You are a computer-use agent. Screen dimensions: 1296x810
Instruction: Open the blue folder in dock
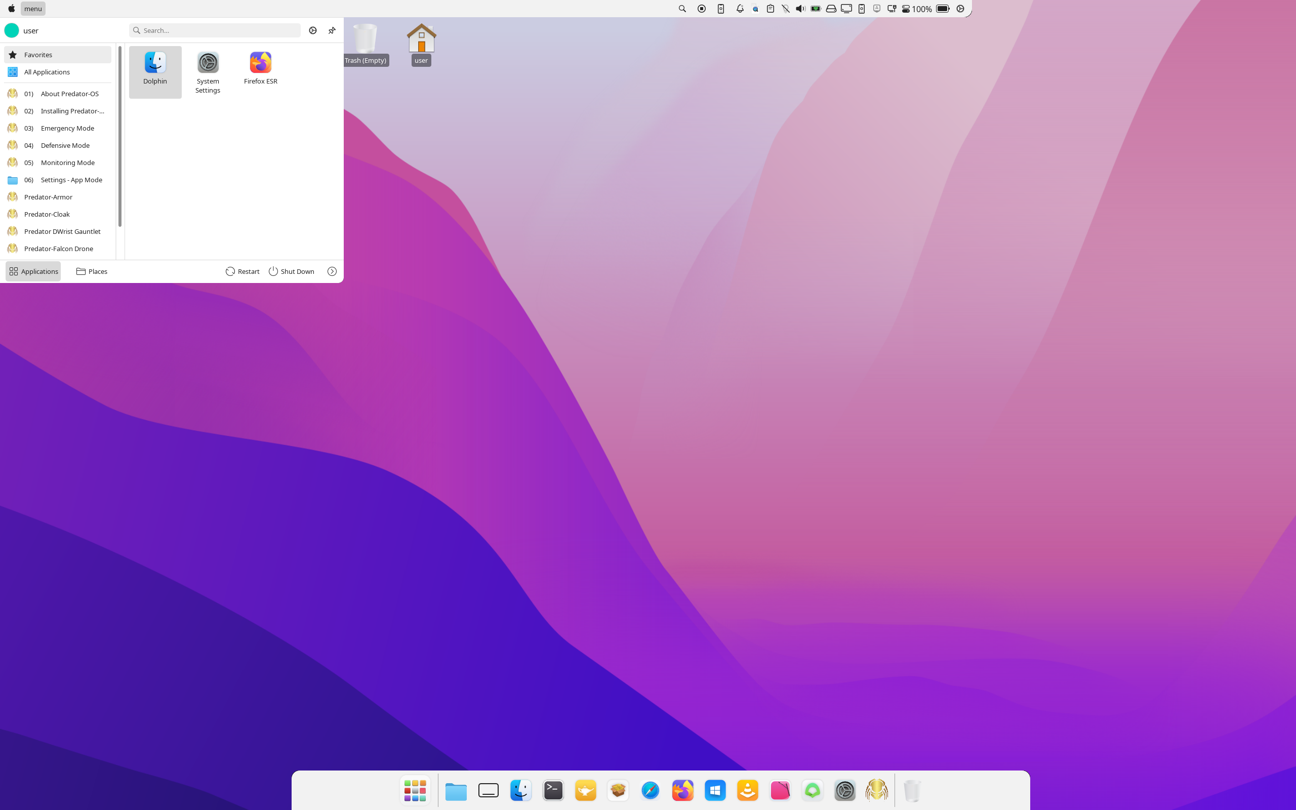[x=456, y=791]
